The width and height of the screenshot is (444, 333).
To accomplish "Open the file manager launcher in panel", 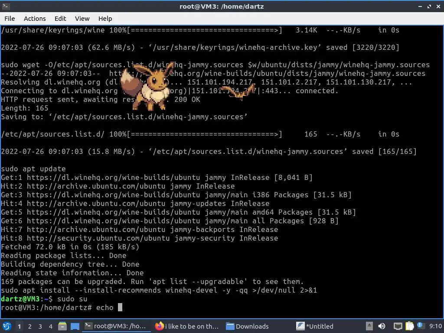I will 62,326.
